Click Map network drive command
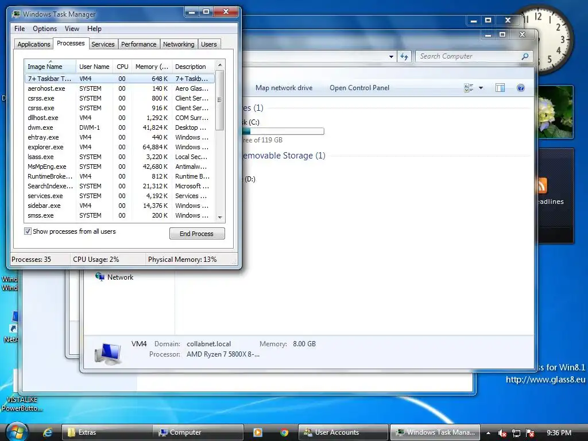 pos(284,88)
